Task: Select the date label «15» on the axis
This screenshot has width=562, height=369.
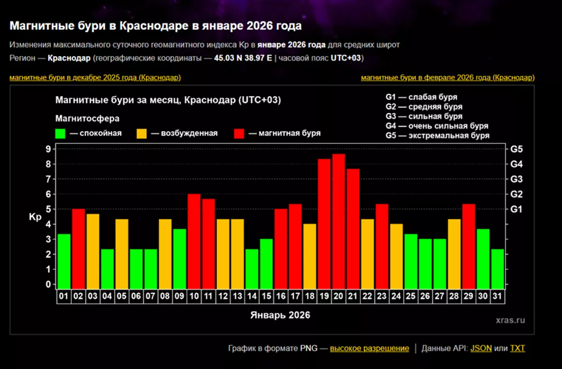Action: click(266, 296)
